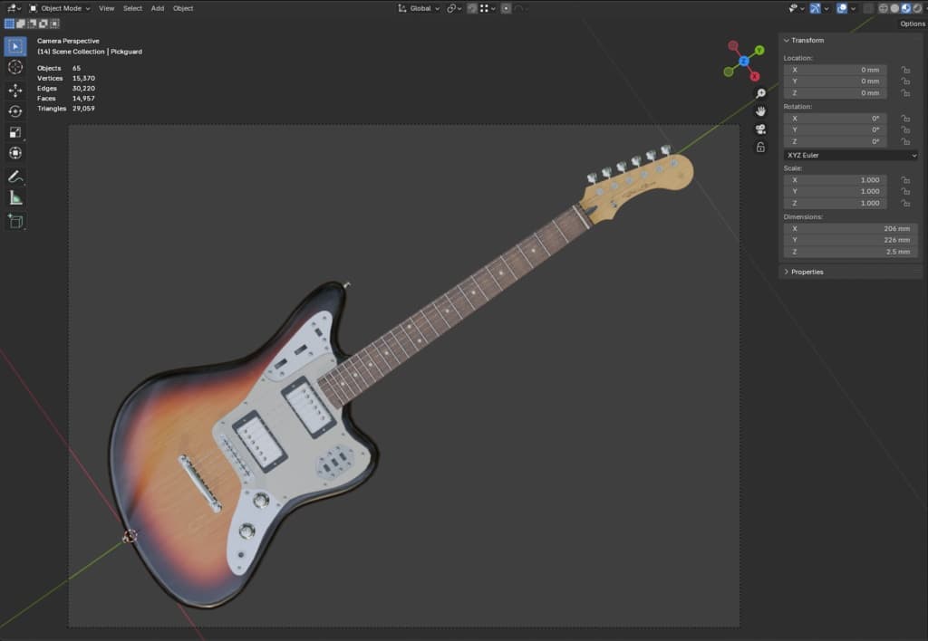Click the Add Cube tool
Screen dimensions: 928x641
pos(15,221)
